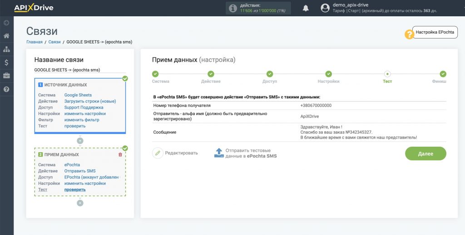Image resolution: width=465 pixels, height=235 pixels.
Task: Go to the Финиш step
Action: [x=443, y=74]
